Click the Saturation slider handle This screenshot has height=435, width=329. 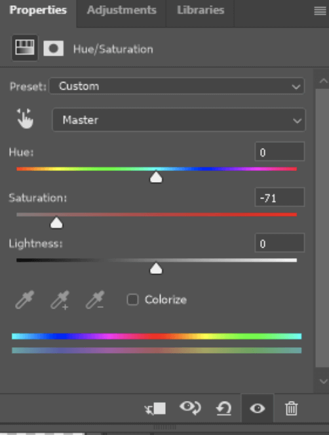pos(56,223)
